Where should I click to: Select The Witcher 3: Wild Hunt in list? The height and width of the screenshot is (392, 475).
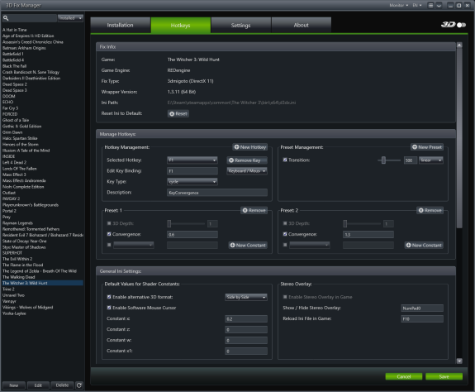point(42,283)
